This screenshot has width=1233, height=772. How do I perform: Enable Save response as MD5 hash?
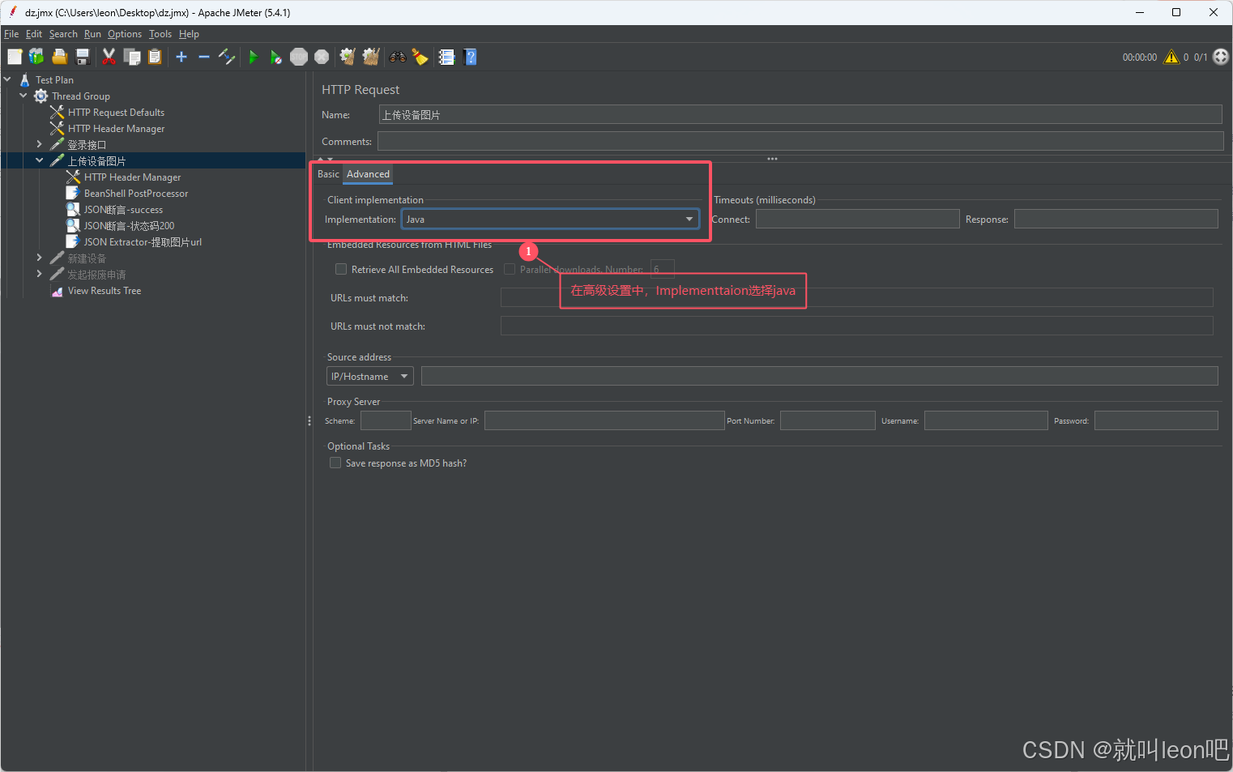[x=335, y=463]
